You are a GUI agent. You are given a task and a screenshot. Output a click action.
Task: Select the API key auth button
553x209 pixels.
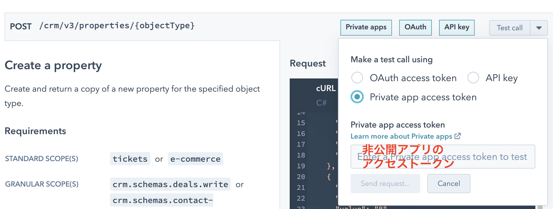(457, 28)
